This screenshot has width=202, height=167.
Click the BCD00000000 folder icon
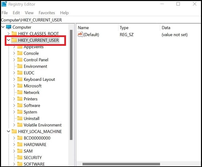pyautogui.click(x=20, y=138)
